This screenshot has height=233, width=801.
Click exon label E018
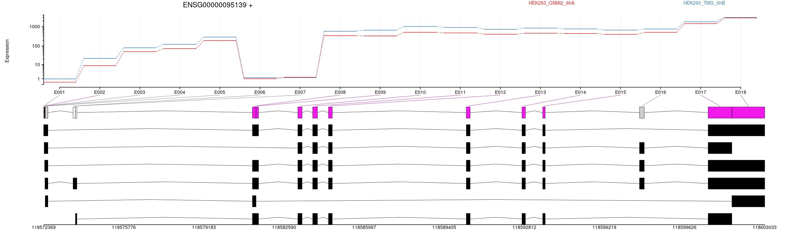click(741, 92)
